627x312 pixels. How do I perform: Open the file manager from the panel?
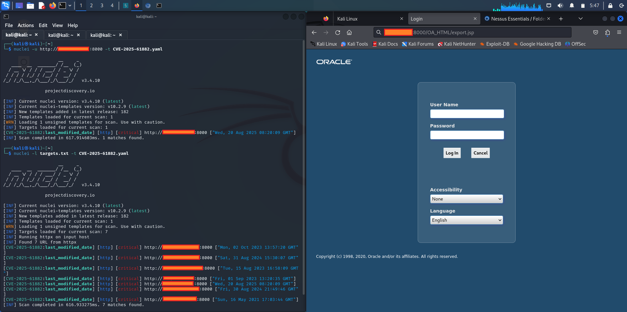[x=30, y=5]
